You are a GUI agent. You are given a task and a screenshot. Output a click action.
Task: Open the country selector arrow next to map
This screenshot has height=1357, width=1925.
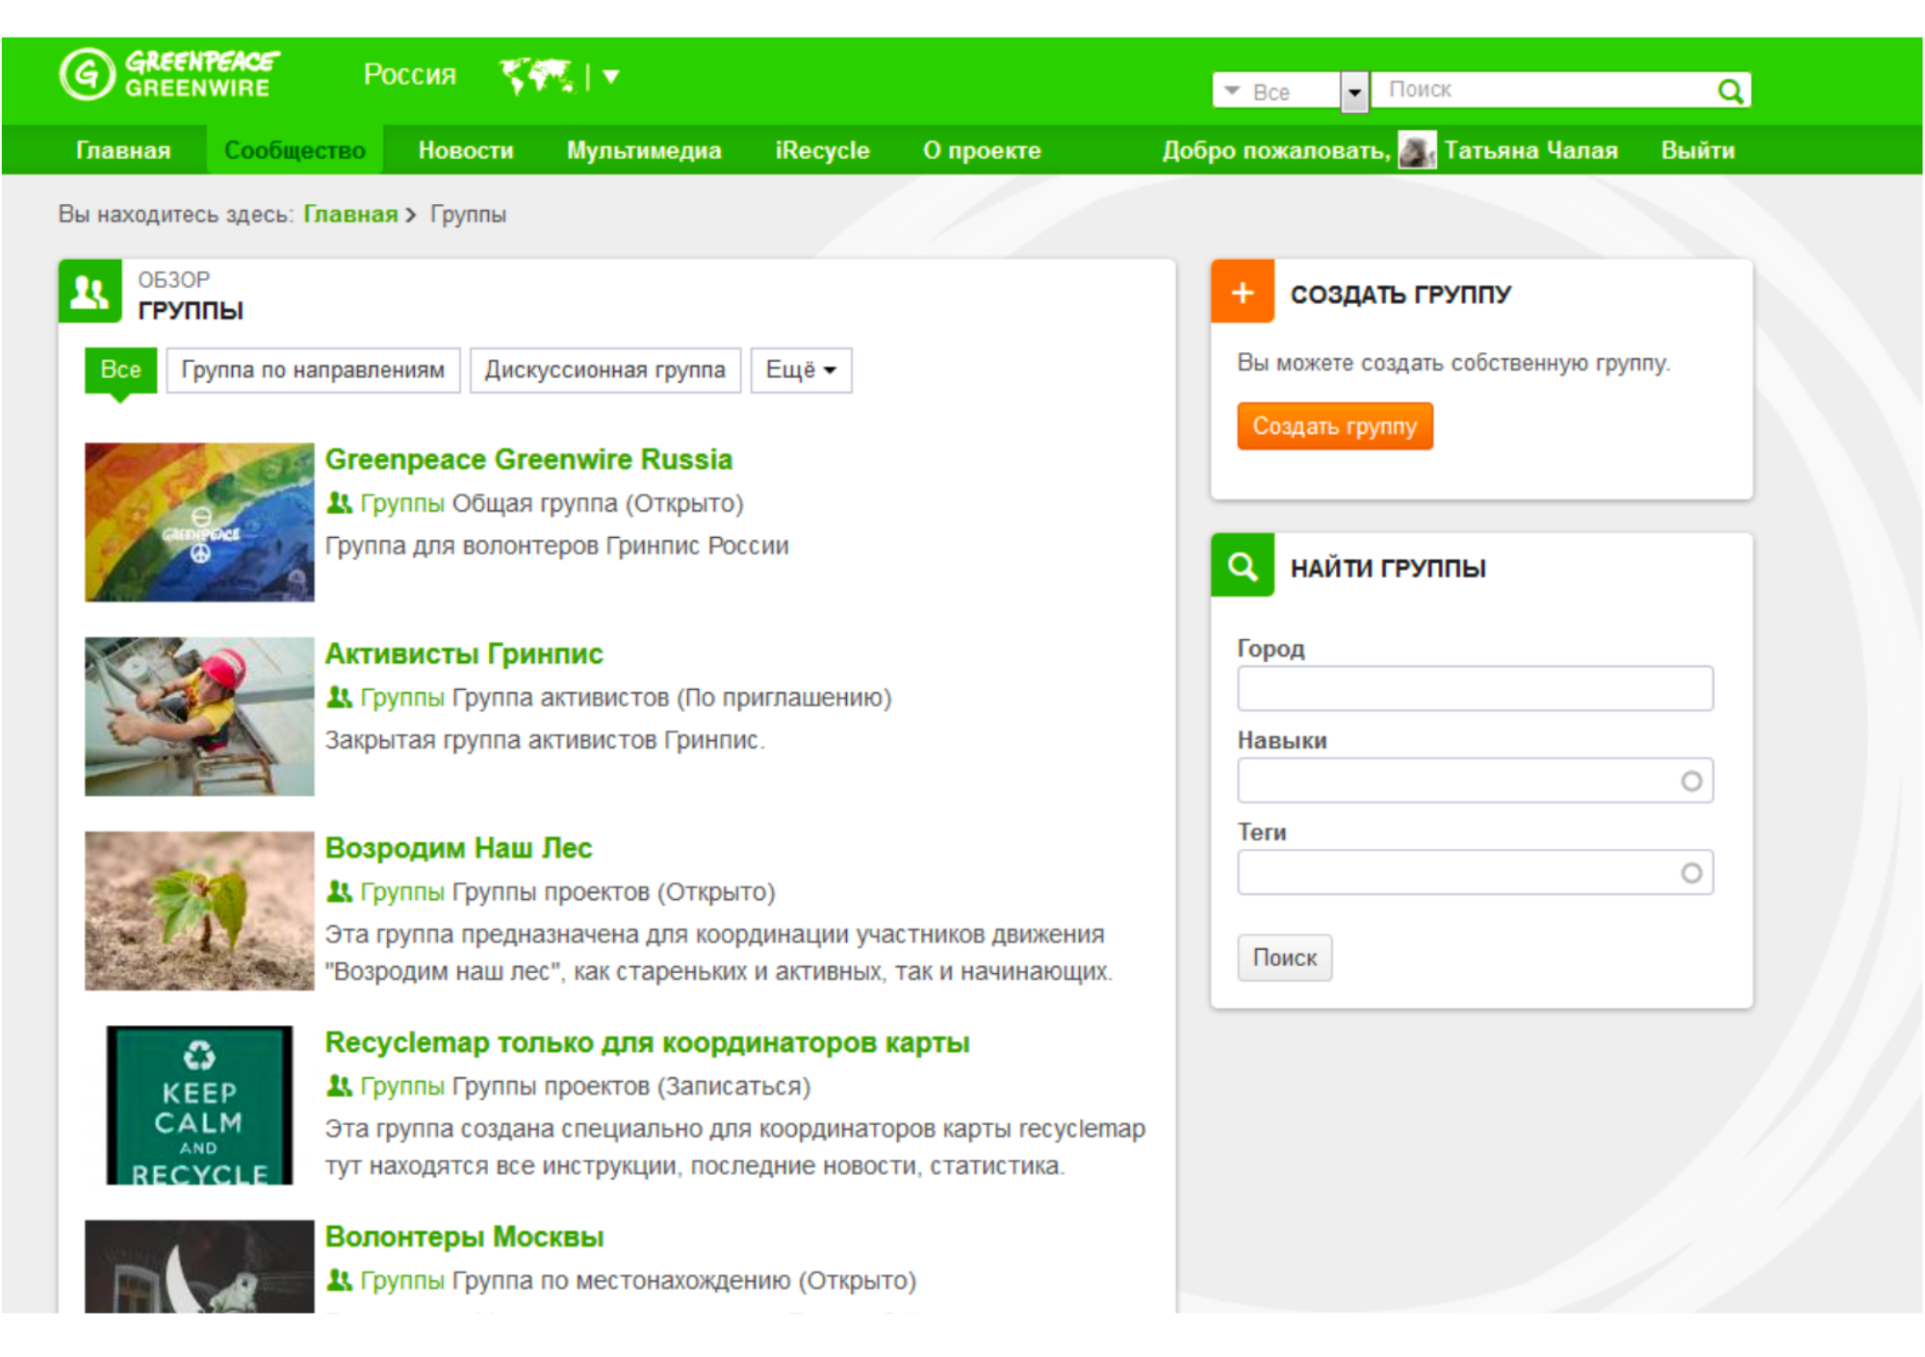point(611,76)
